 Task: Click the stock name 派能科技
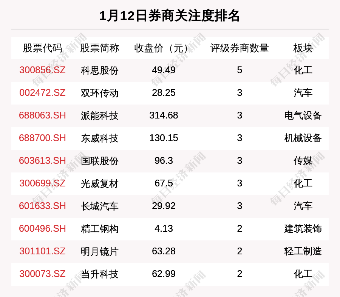click(x=99, y=116)
